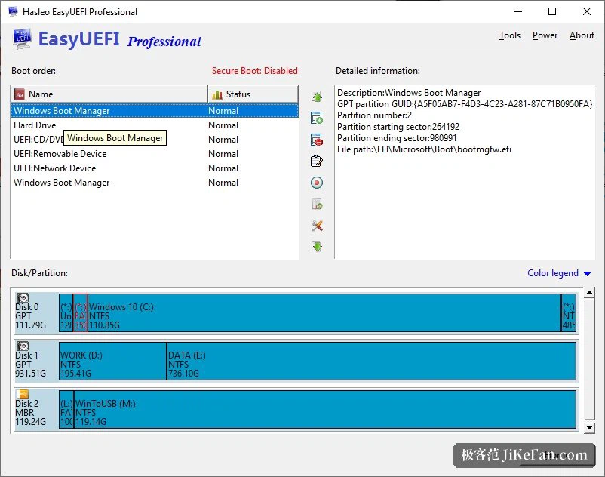The height and width of the screenshot is (477, 605).
Task: Select the Hard Drive boot entry
Action: click(155, 125)
